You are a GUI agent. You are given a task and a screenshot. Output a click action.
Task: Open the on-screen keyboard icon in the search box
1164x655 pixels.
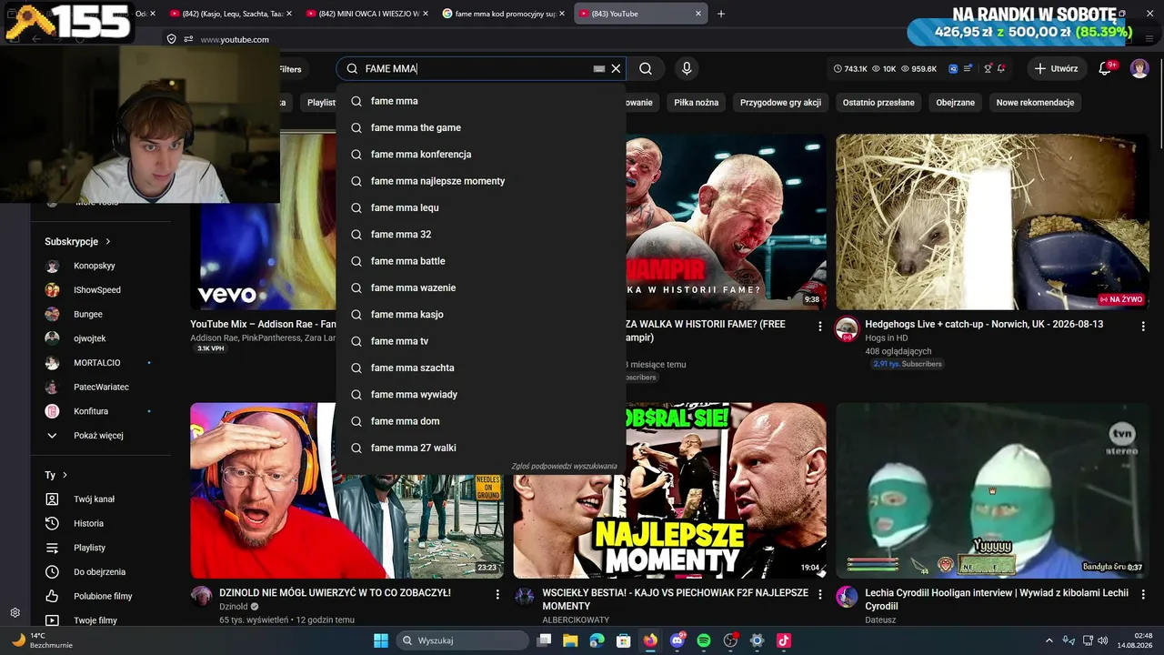(599, 68)
